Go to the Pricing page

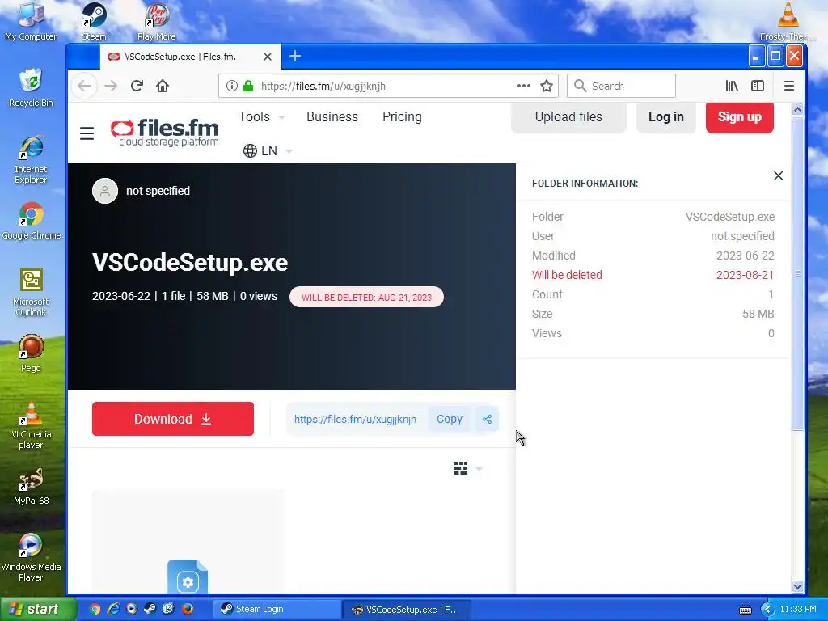402,116
